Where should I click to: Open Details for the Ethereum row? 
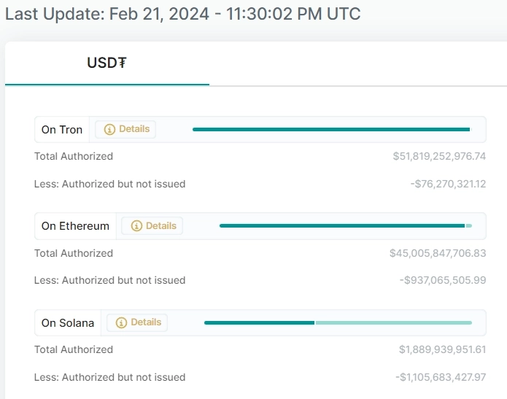pyautogui.click(x=160, y=226)
